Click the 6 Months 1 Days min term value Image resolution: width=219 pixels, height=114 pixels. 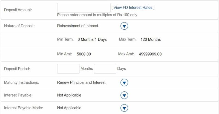(x=92, y=39)
